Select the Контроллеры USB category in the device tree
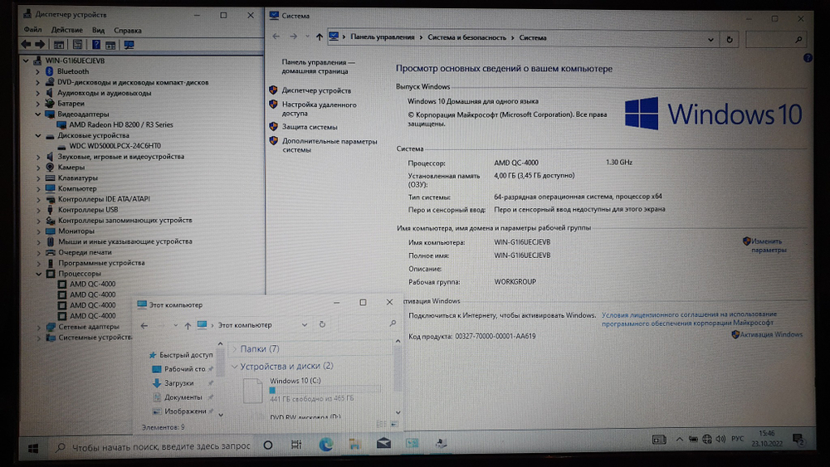 [x=88, y=210]
